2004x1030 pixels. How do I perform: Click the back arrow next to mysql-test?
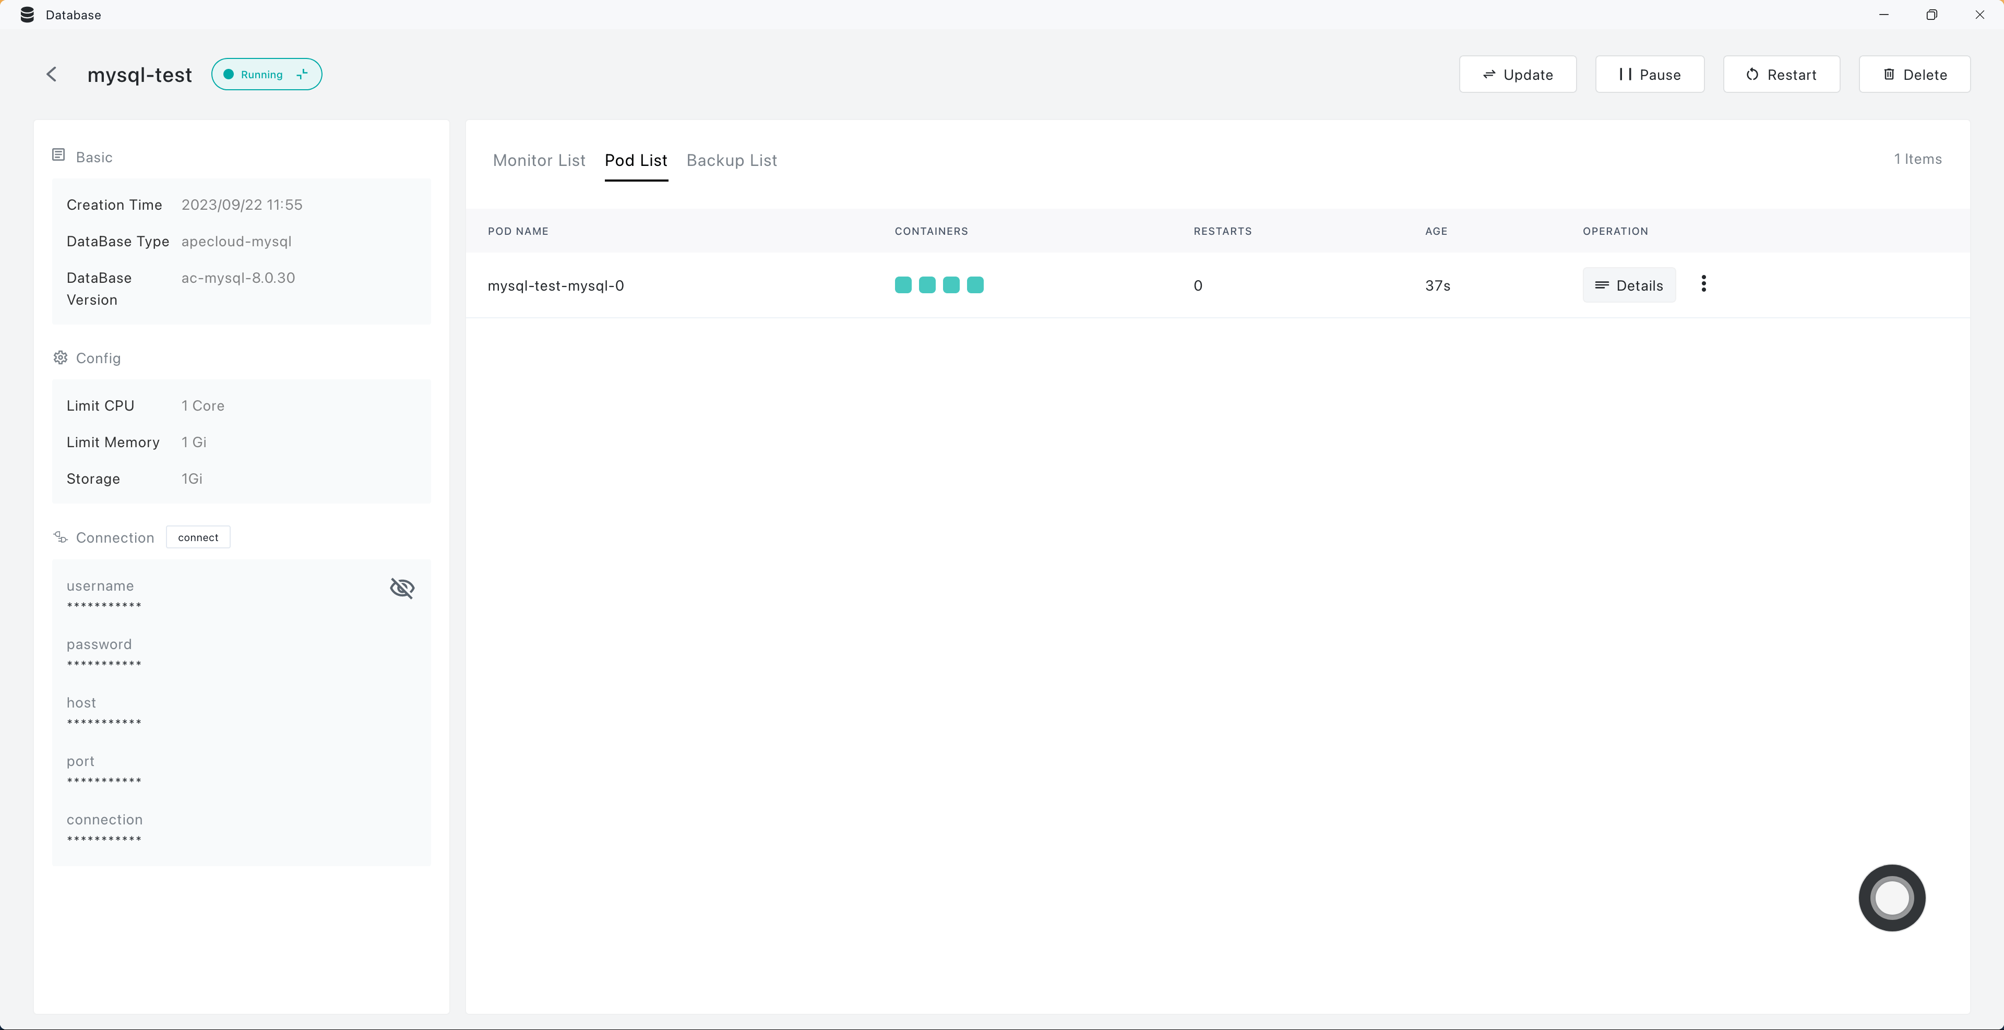pyautogui.click(x=51, y=75)
